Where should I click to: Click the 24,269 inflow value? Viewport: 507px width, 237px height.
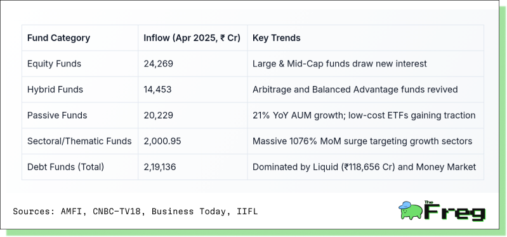159,64
